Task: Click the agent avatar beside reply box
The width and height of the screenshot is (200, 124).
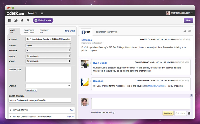Action: [x=85, y=102]
